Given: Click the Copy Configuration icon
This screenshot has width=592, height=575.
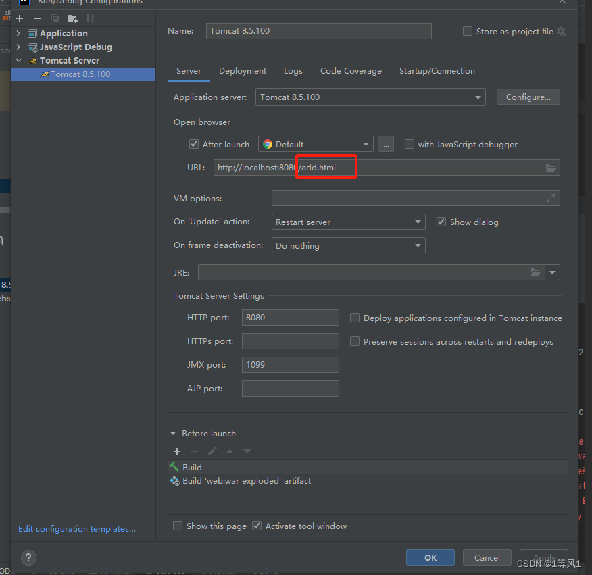Looking at the screenshot, I should (x=55, y=18).
